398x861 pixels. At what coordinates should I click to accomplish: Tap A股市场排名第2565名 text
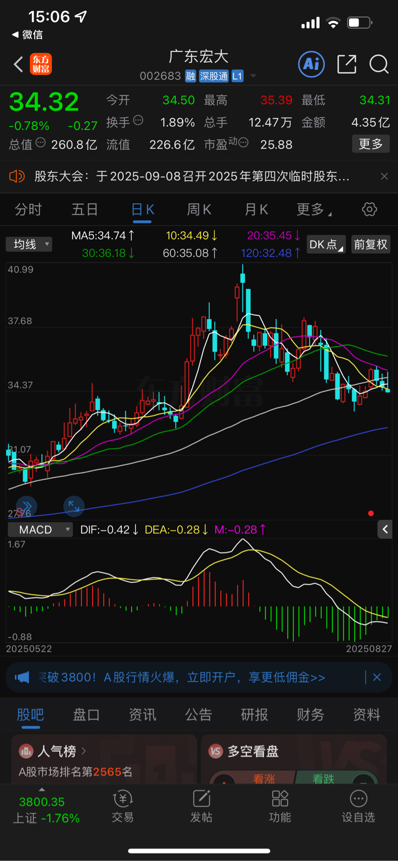tap(76, 772)
